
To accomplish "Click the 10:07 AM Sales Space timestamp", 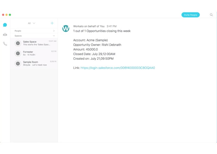I will click(x=52, y=41).
